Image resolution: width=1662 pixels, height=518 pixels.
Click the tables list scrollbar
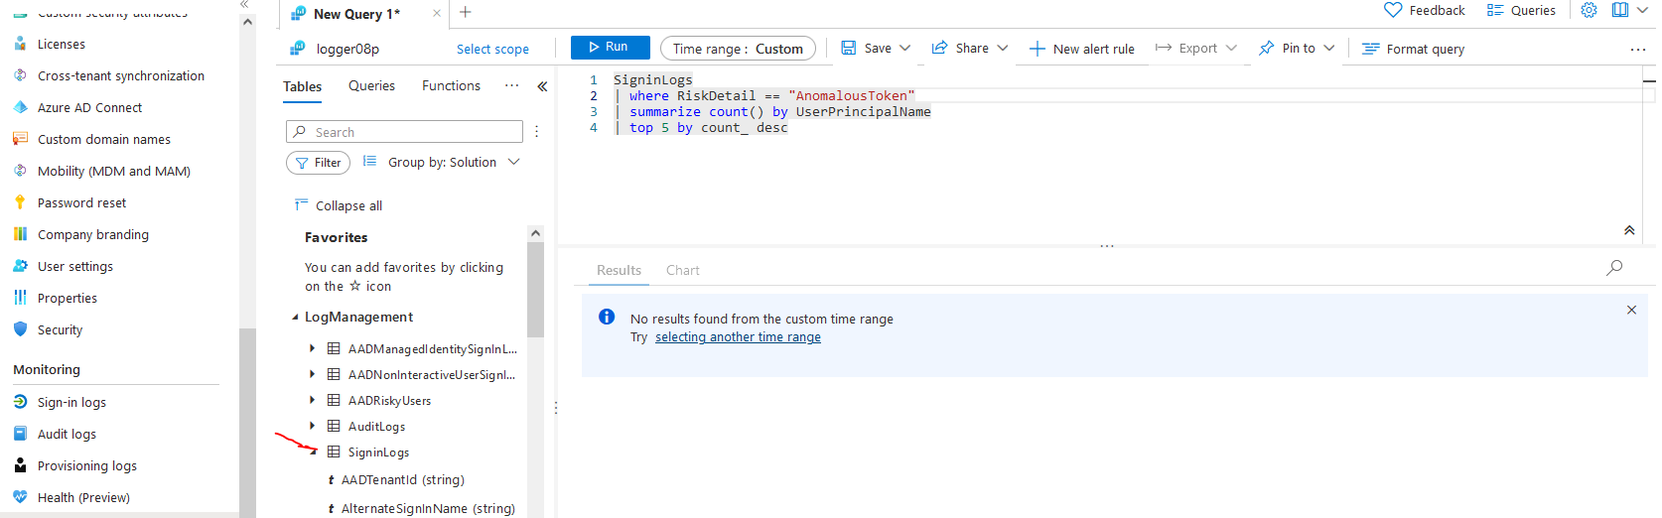click(x=536, y=288)
